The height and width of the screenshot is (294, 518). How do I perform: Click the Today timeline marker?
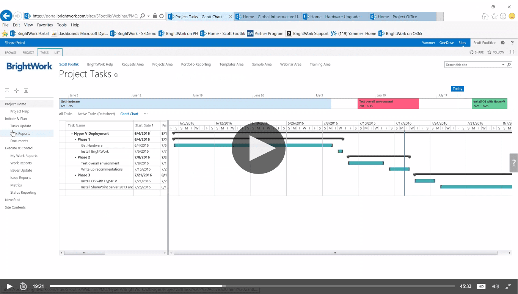click(457, 89)
